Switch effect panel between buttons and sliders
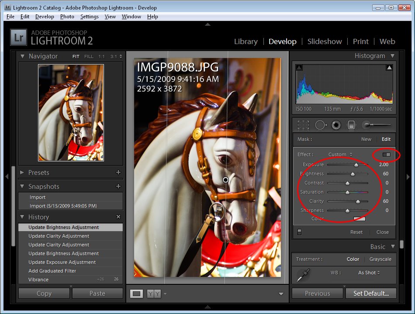 pyautogui.click(x=387, y=154)
